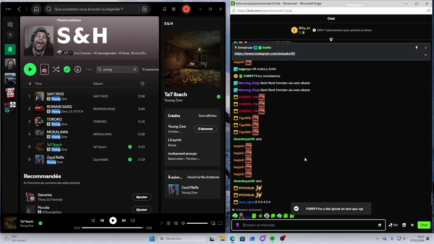
Task: Skip to next track
Action: [x=124, y=220]
